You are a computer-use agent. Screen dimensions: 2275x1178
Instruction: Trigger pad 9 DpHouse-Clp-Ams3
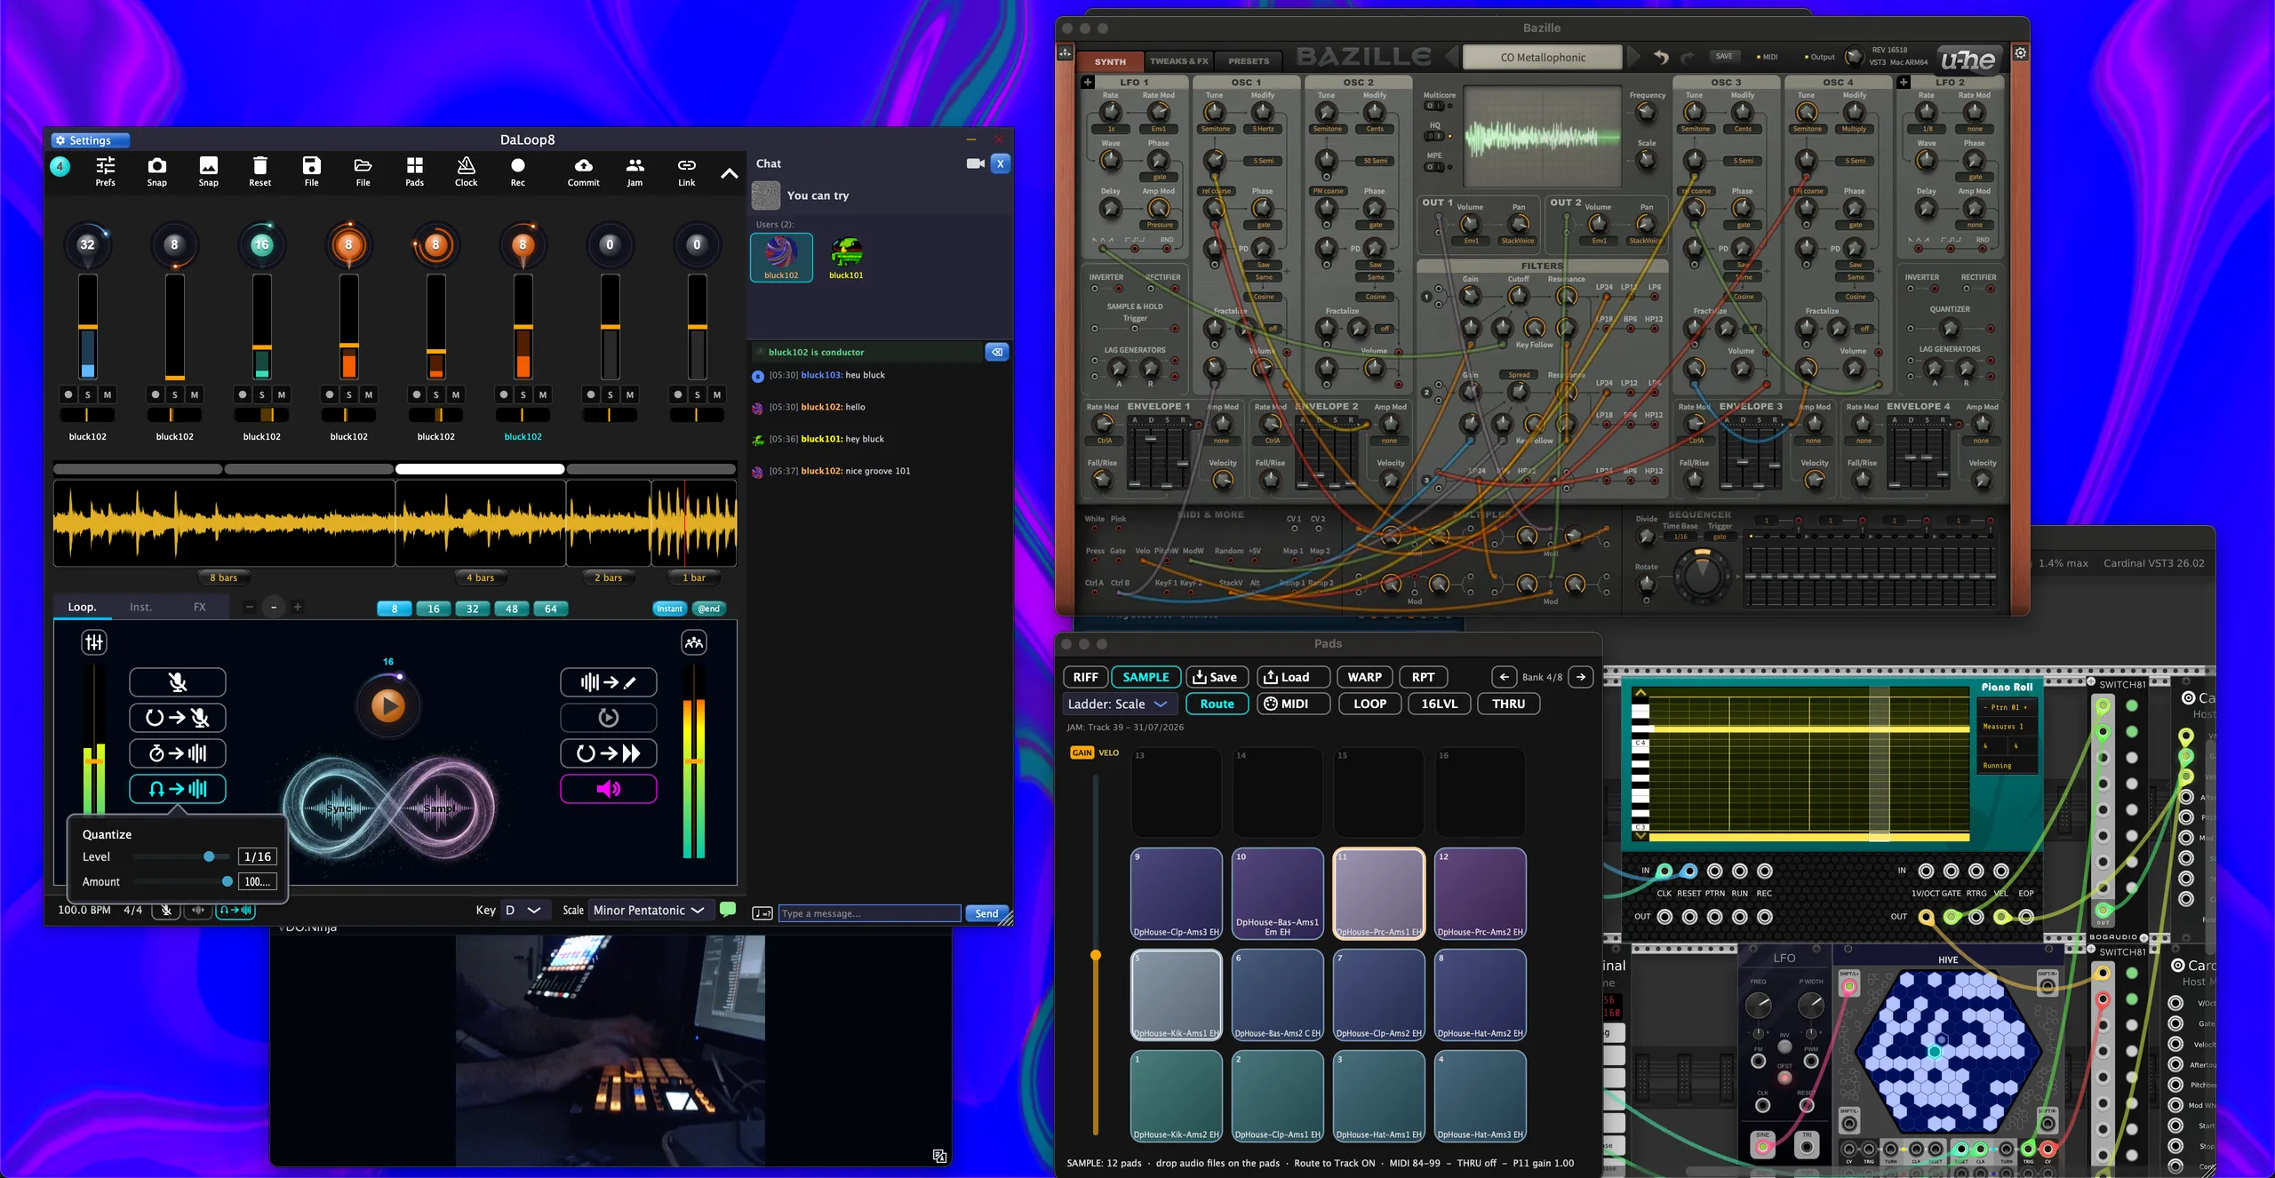pyautogui.click(x=1176, y=893)
